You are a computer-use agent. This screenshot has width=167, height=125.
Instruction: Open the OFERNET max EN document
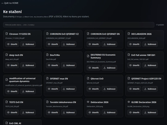[53, 89]
